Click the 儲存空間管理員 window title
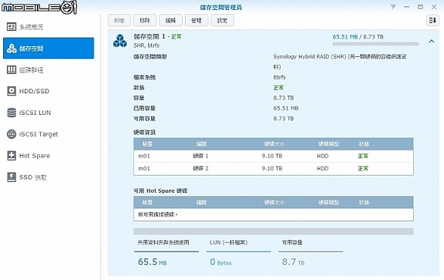Viewport: 444px width, 280px height. coord(221,7)
